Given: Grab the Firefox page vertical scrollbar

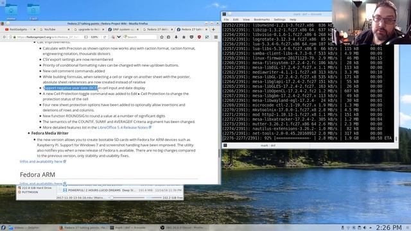Looking at the screenshot, I should pos(219,153).
